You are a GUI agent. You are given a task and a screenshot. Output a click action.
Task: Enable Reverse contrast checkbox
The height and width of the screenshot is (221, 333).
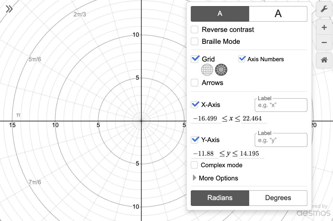[x=195, y=30]
